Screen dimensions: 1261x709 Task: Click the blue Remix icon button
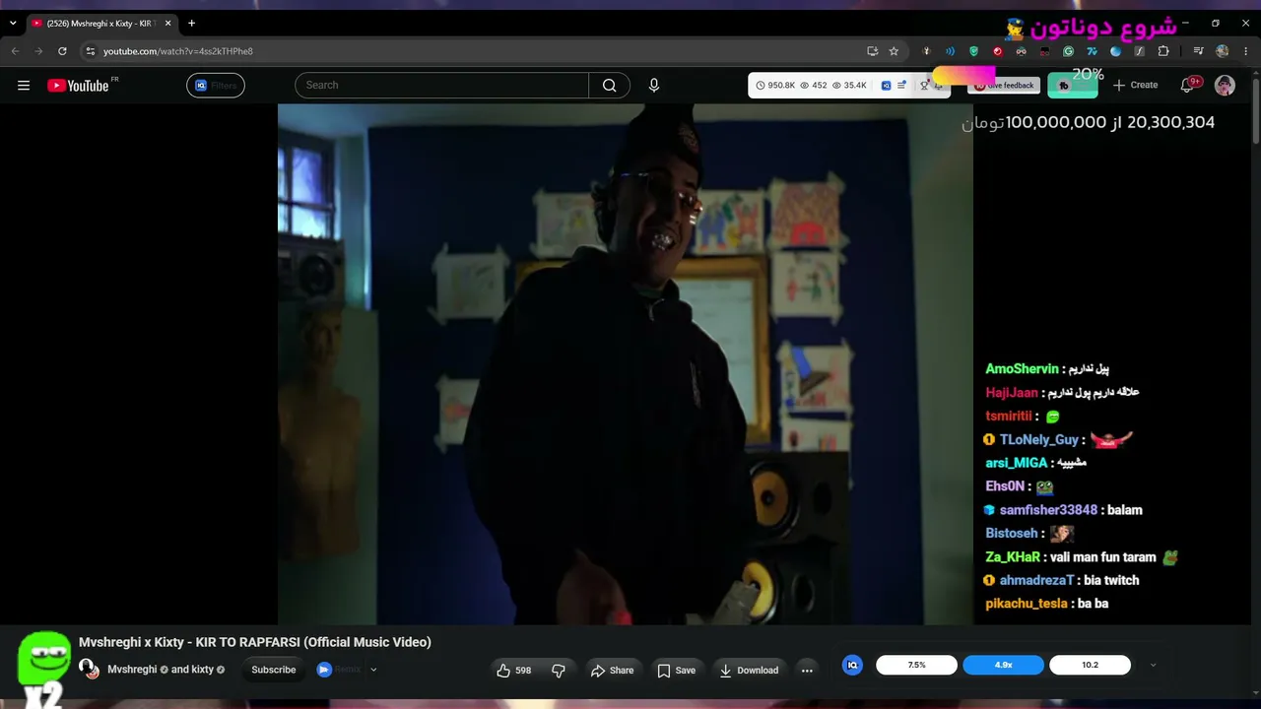coord(324,670)
